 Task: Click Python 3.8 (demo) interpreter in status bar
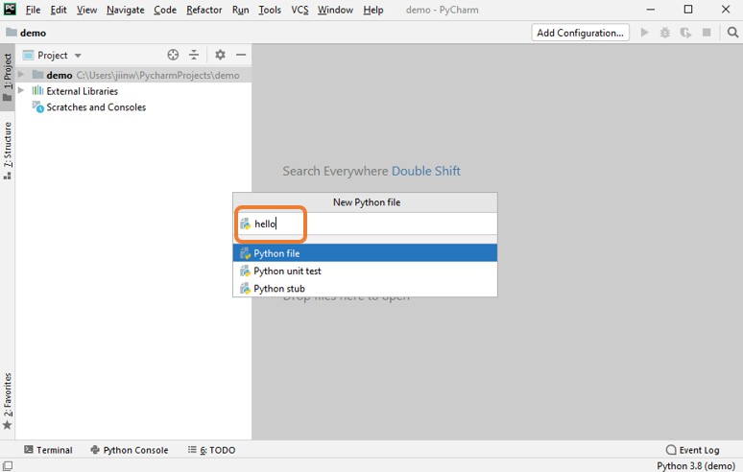[695, 466]
